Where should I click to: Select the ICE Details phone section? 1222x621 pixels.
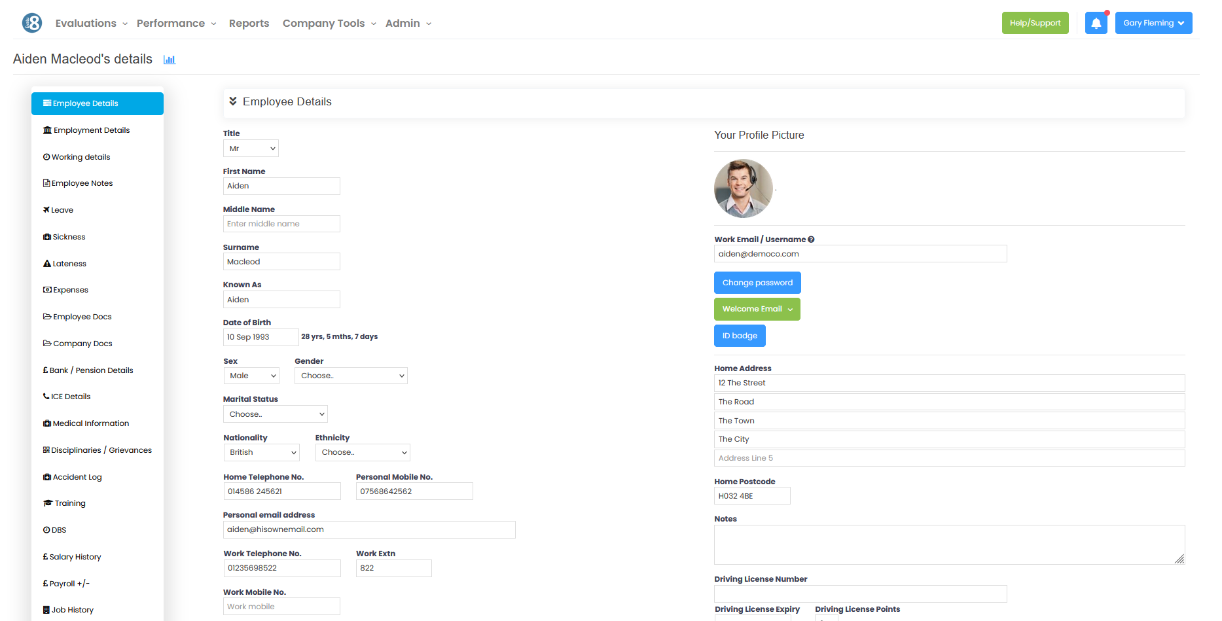[71, 396]
